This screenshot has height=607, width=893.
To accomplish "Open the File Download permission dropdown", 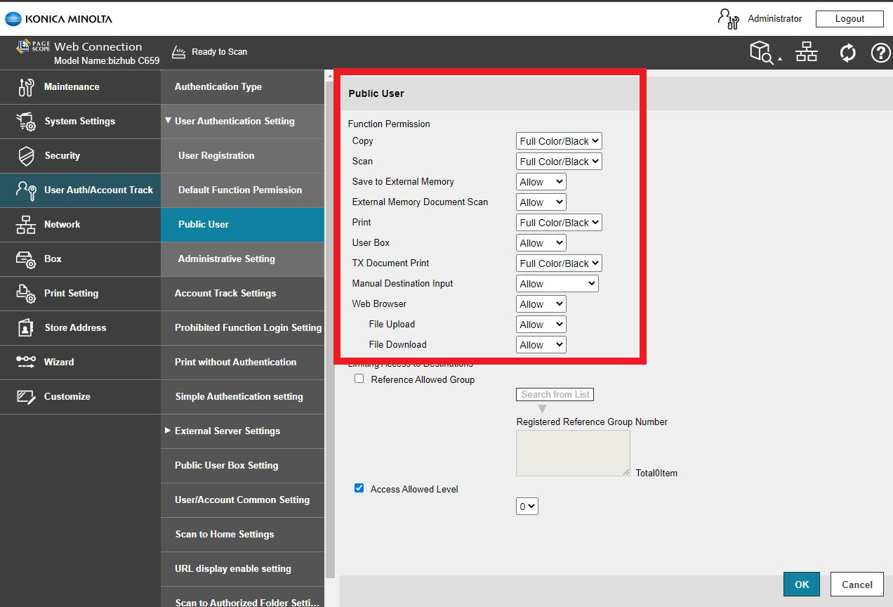I will tap(541, 345).
